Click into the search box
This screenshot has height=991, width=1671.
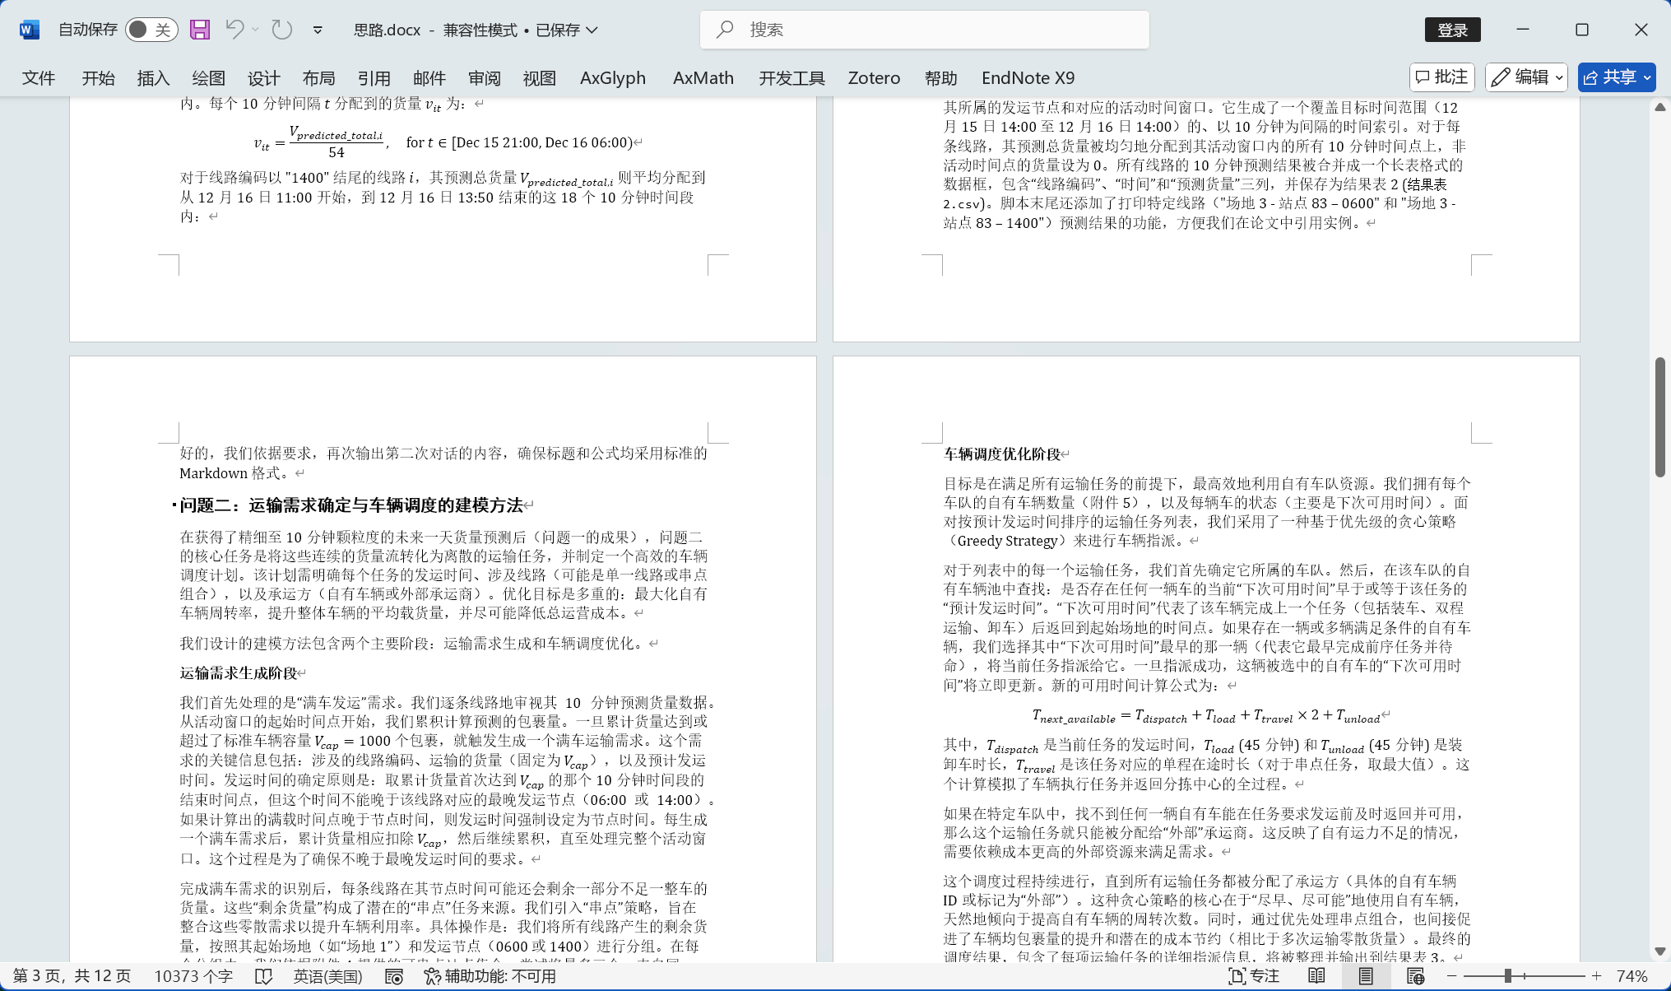coord(924,30)
